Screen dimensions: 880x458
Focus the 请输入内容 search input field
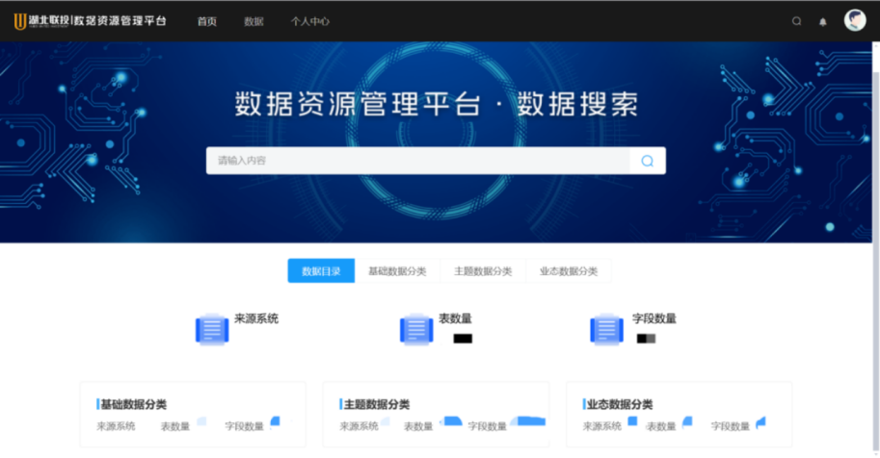(417, 161)
